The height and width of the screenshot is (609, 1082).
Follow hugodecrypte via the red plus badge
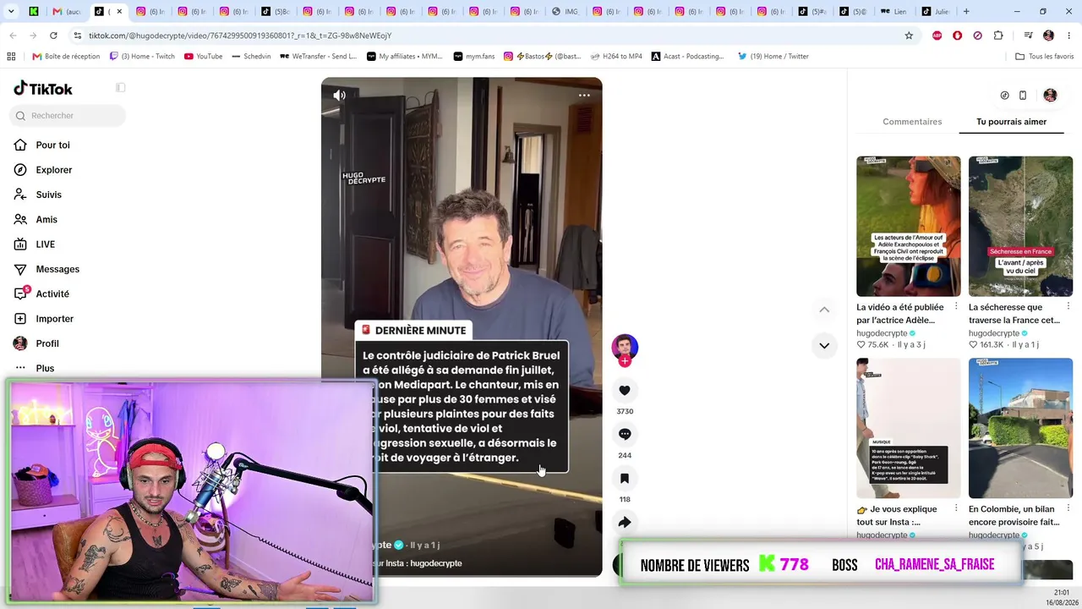click(x=625, y=361)
